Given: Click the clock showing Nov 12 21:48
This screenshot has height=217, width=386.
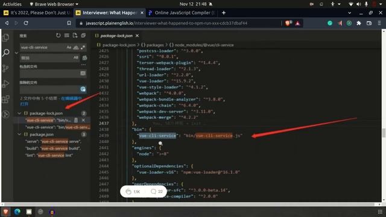Looking at the screenshot, I should click(193, 4).
